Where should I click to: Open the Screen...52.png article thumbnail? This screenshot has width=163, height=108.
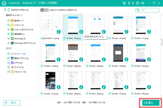click(141, 53)
